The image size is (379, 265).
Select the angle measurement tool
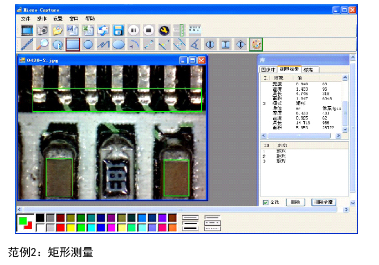tap(195, 44)
